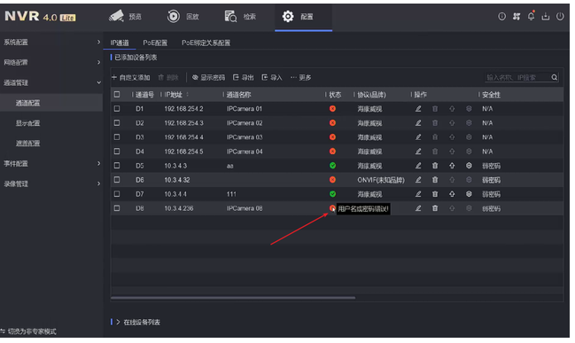Select 通道配置 in sidebar
The height and width of the screenshot is (343, 575).
click(51, 103)
